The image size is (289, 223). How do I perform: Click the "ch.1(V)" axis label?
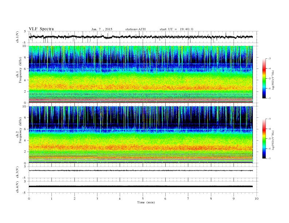(18, 37)
